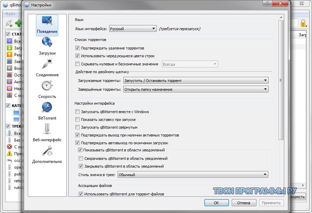Select the "pub" tracker row in the main window
Image resolution: width=312 pixels, height=213 pixels.
14,174
